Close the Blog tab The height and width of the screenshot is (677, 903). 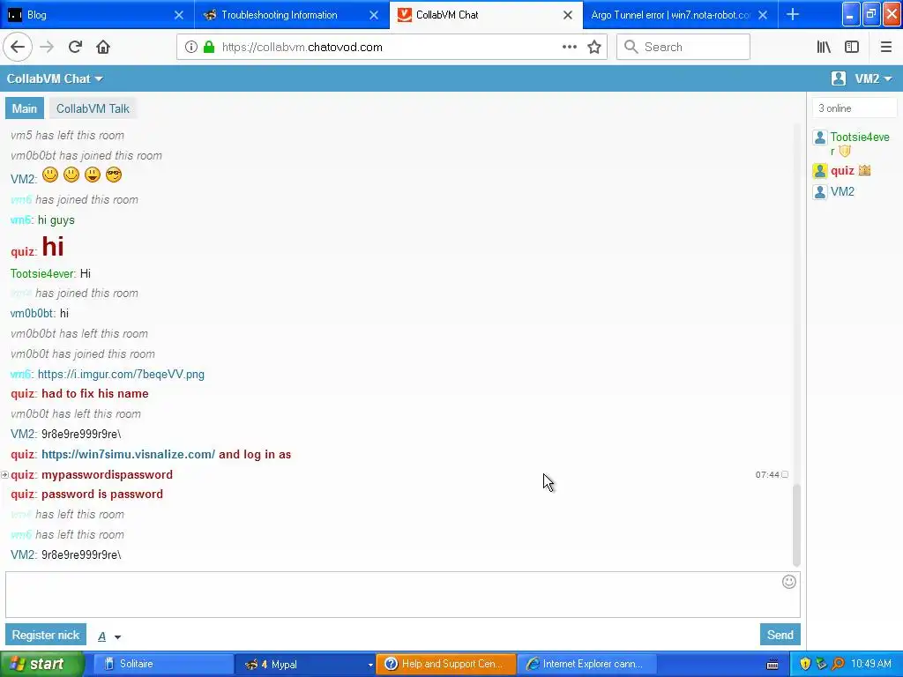pos(179,15)
